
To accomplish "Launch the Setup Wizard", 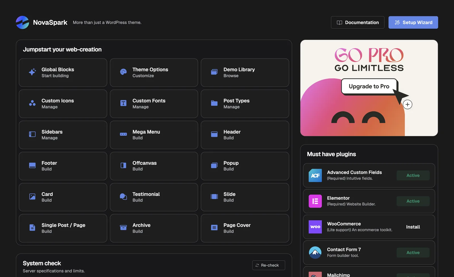I will tap(413, 22).
